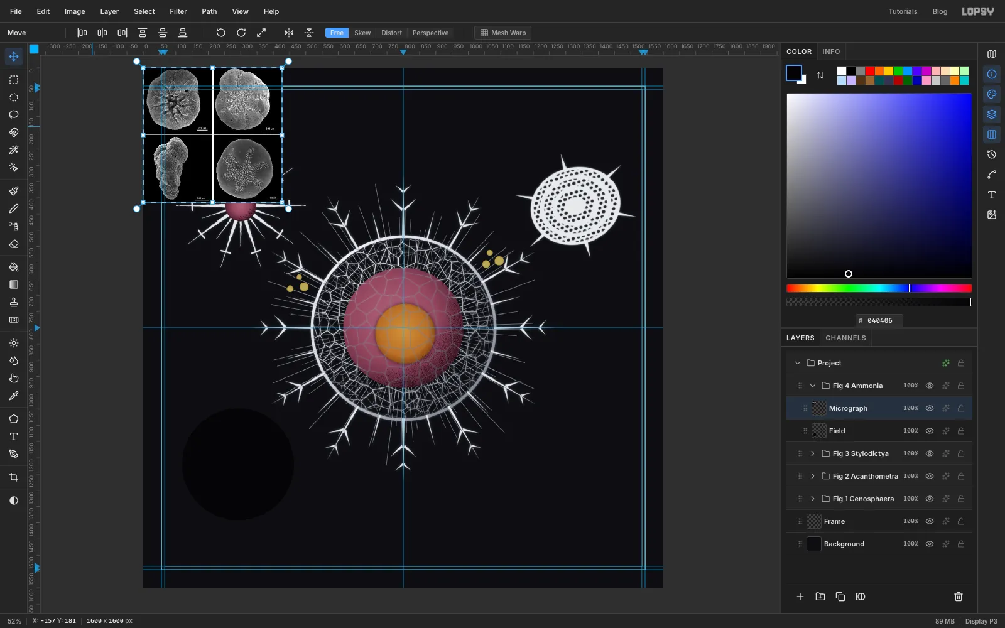Select the crop tool
The image size is (1005, 628).
coord(13,477)
